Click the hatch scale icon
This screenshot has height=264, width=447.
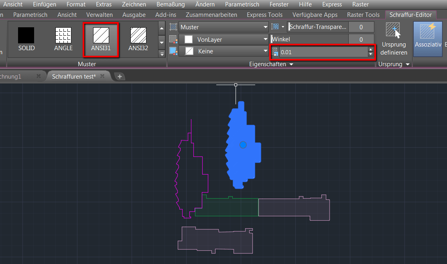(274, 52)
